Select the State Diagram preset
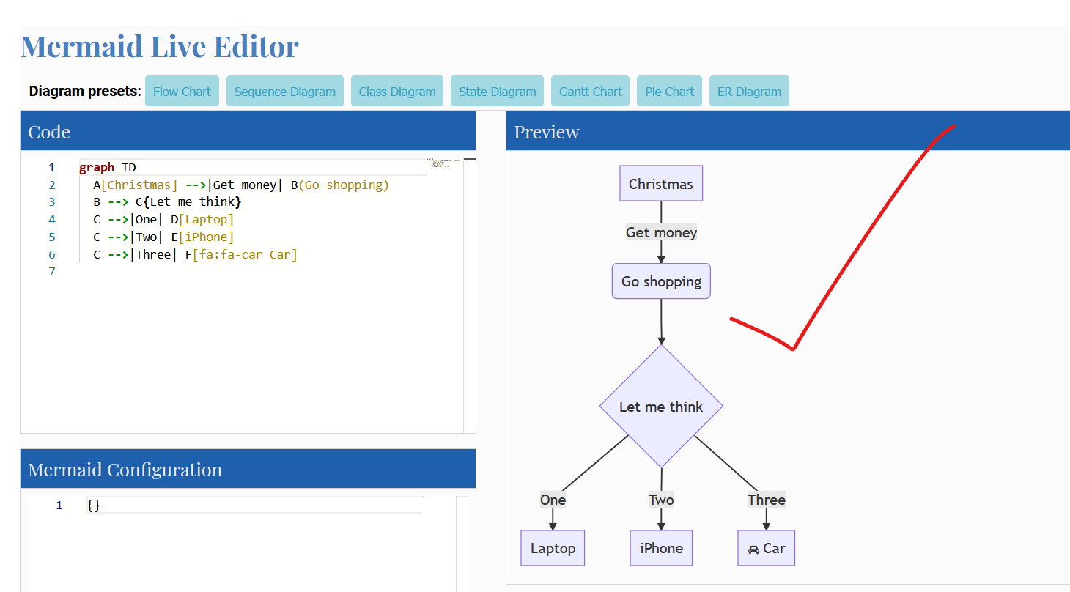The image size is (1070, 592). pyautogui.click(x=497, y=91)
